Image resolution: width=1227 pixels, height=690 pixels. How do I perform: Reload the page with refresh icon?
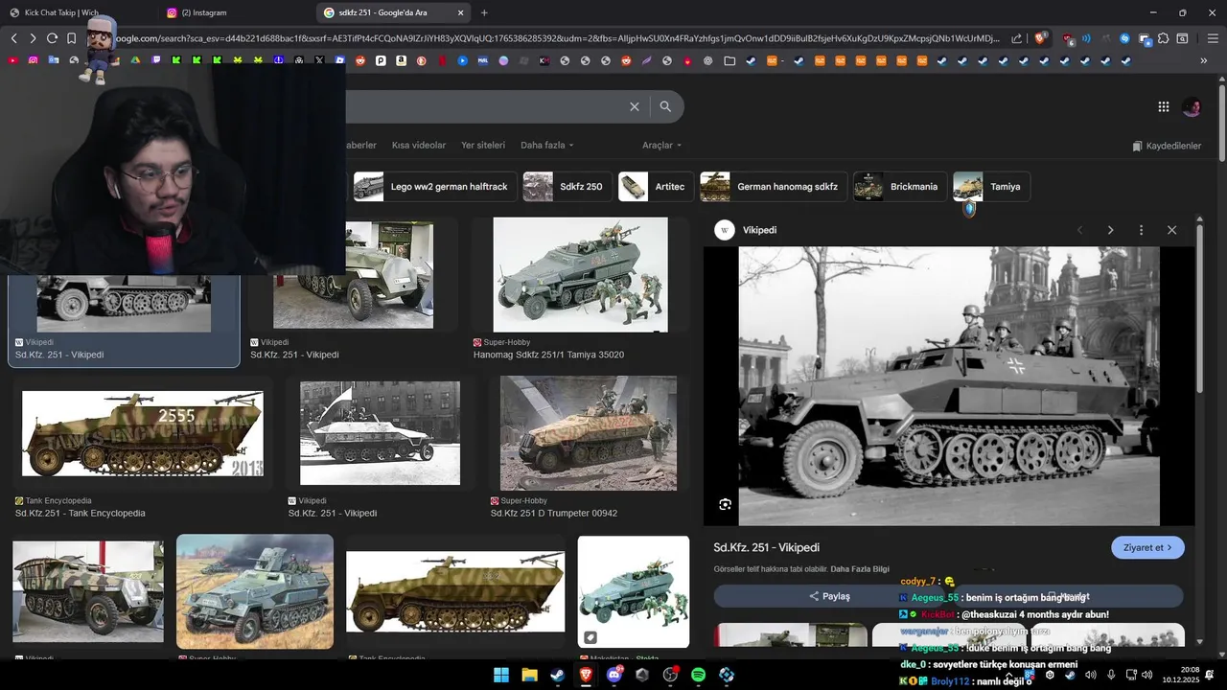pyautogui.click(x=52, y=38)
